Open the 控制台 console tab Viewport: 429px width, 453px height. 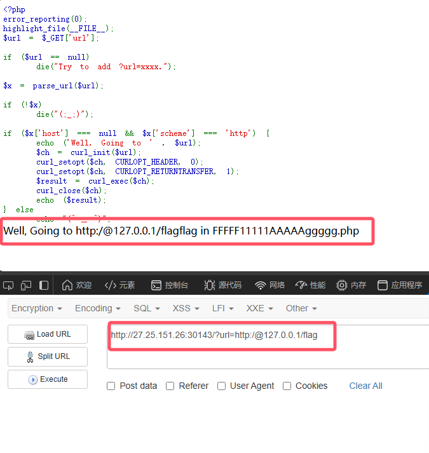coord(170,285)
